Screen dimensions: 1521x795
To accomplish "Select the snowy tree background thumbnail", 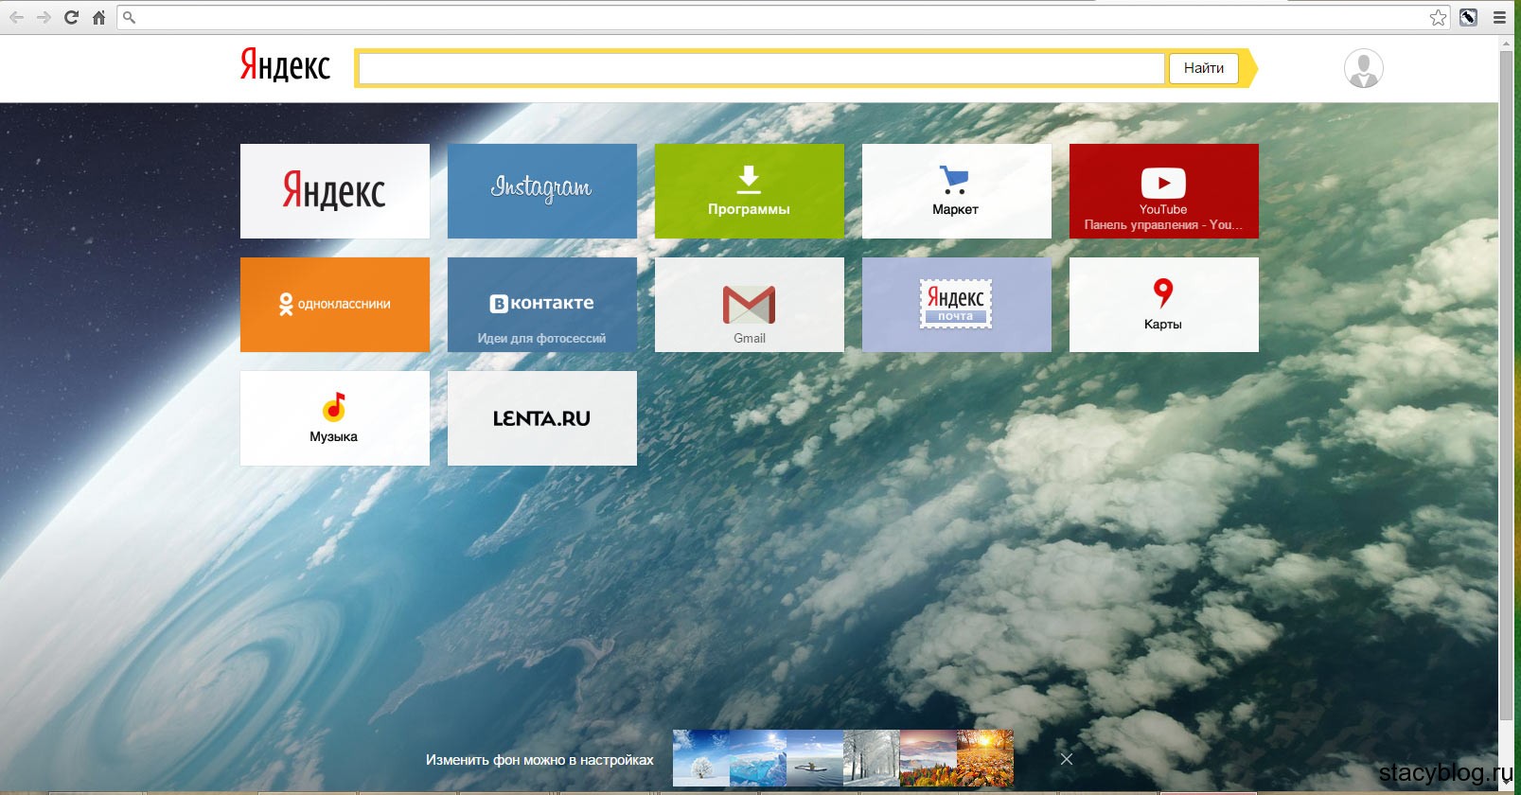I will click(701, 758).
